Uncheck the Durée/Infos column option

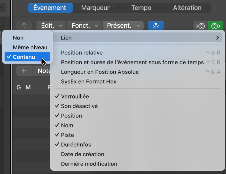coord(76,145)
